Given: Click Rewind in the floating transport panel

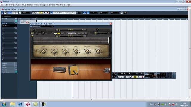Looking at the screenshot, I should click(x=121, y=77).
